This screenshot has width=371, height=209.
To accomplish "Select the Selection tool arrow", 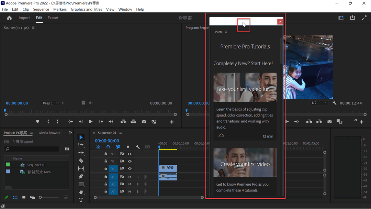I will tap(81, 137).
